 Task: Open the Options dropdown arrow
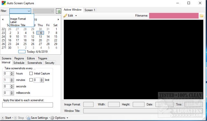(x=67, y=118)
